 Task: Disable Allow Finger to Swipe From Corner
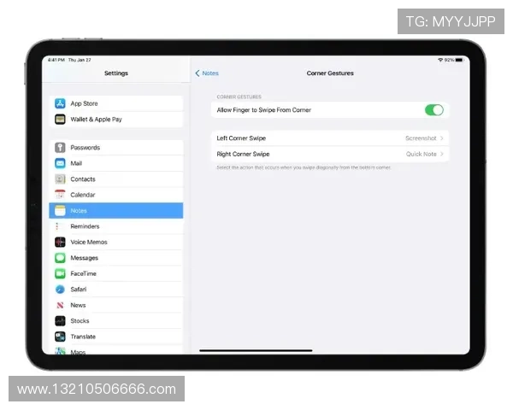[433, 110]
